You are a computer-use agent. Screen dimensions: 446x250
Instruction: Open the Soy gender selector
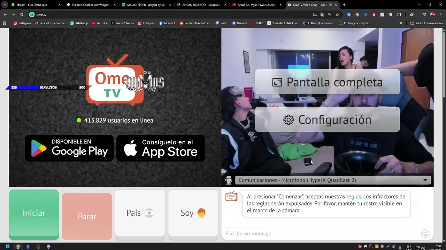click(x=193, y=213)
